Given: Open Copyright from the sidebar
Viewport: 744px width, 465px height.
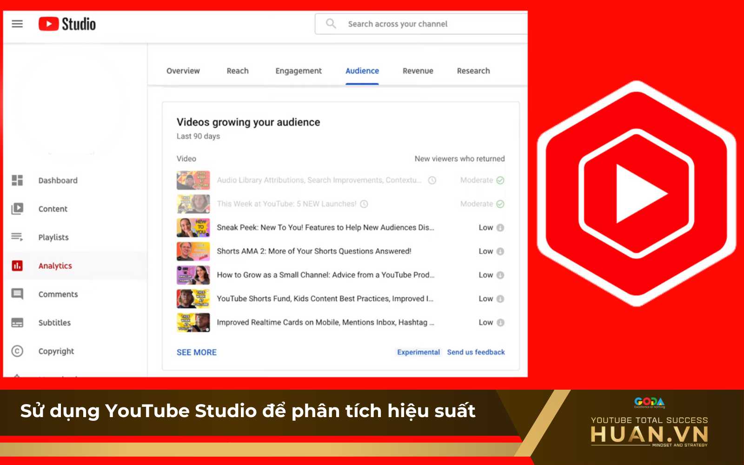Looking at the screenshot, I should click(56, 351).
